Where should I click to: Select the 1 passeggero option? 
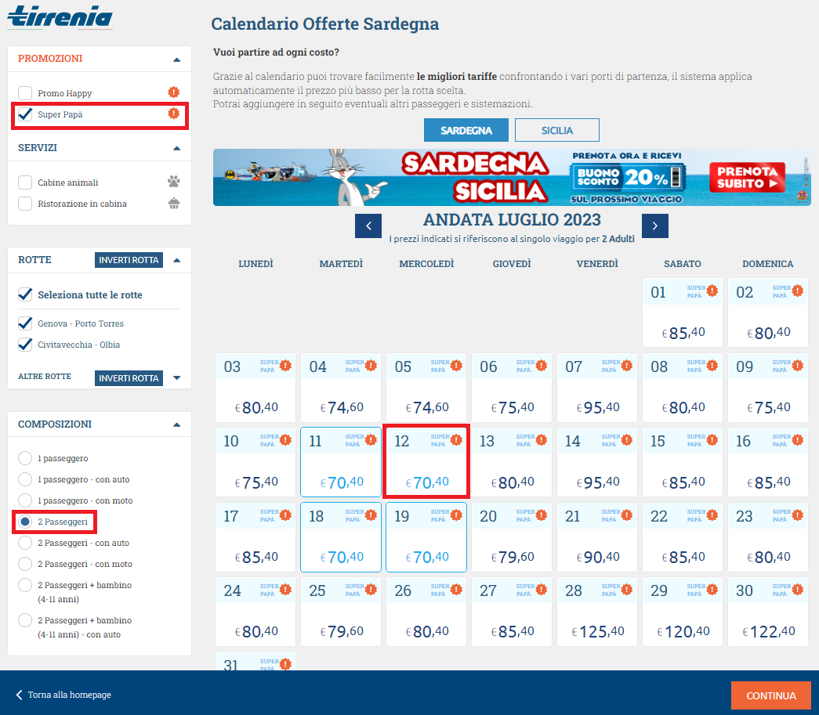25,458
